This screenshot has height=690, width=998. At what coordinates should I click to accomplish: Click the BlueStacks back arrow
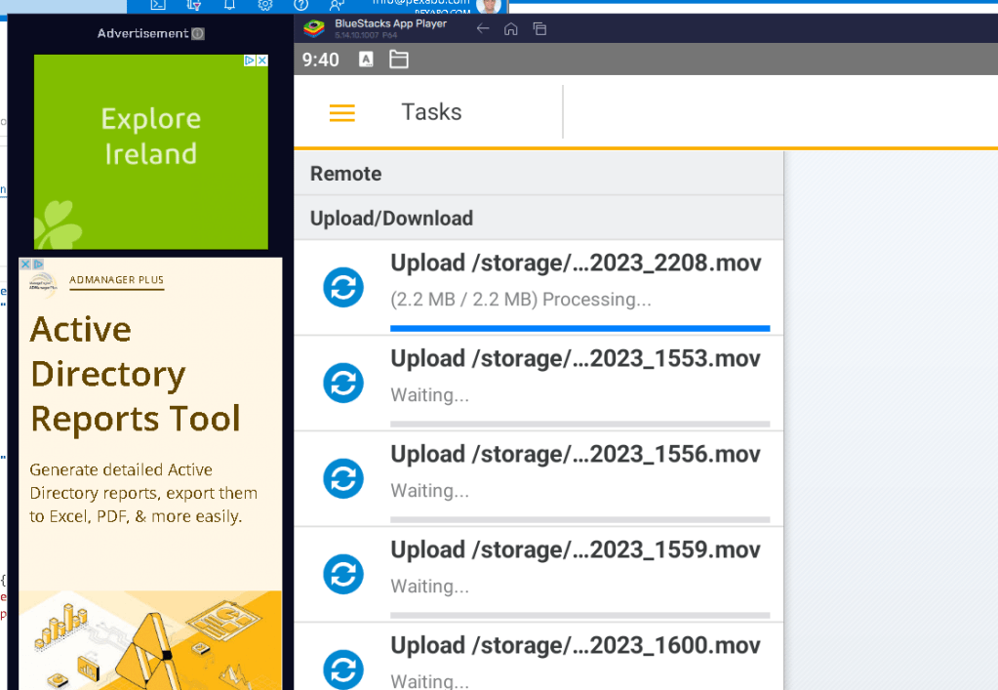(x=483, y=28)
